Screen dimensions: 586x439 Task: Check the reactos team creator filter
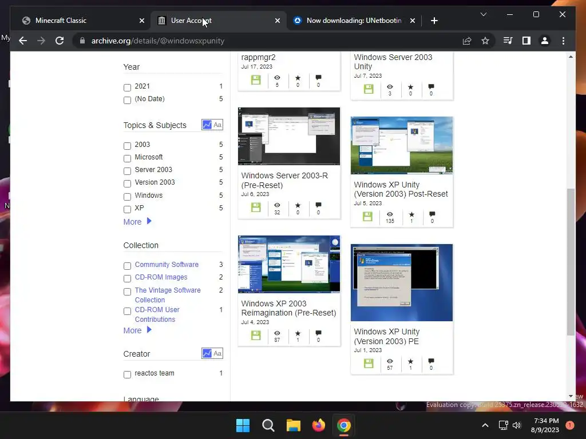[128, 374]
